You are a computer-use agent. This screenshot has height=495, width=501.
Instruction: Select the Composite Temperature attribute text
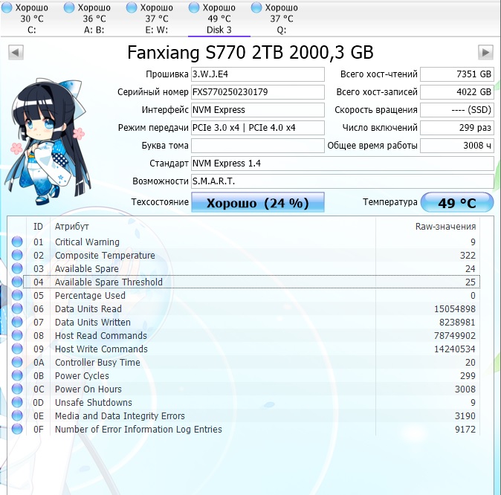105,256
